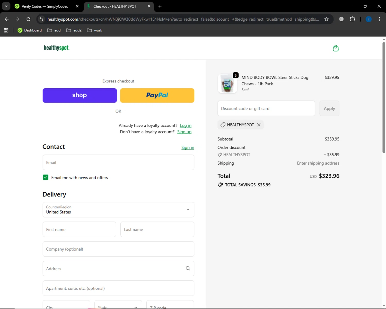Screen dimensions: 386x309
Task: Open the browser extensions puzzle icon
Action: 353,19
